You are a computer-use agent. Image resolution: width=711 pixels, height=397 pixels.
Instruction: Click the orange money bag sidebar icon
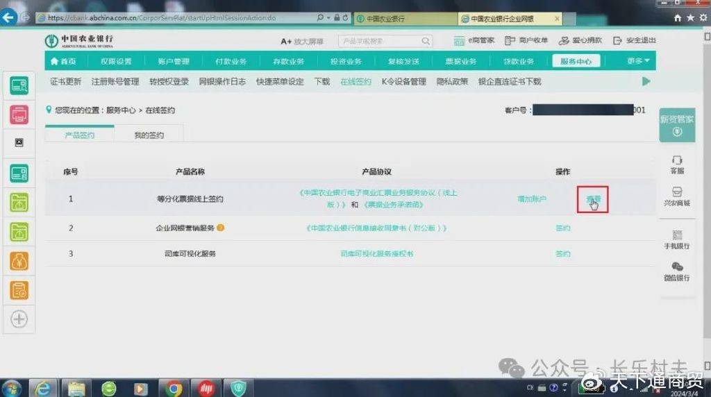pyautogui.click(x=19, y=261)
